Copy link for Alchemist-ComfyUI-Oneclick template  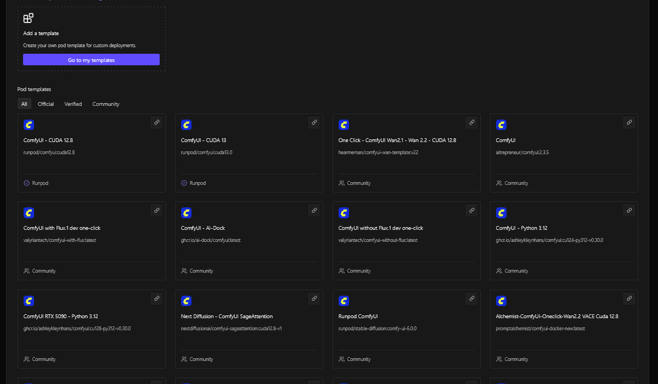pos(629,299)
